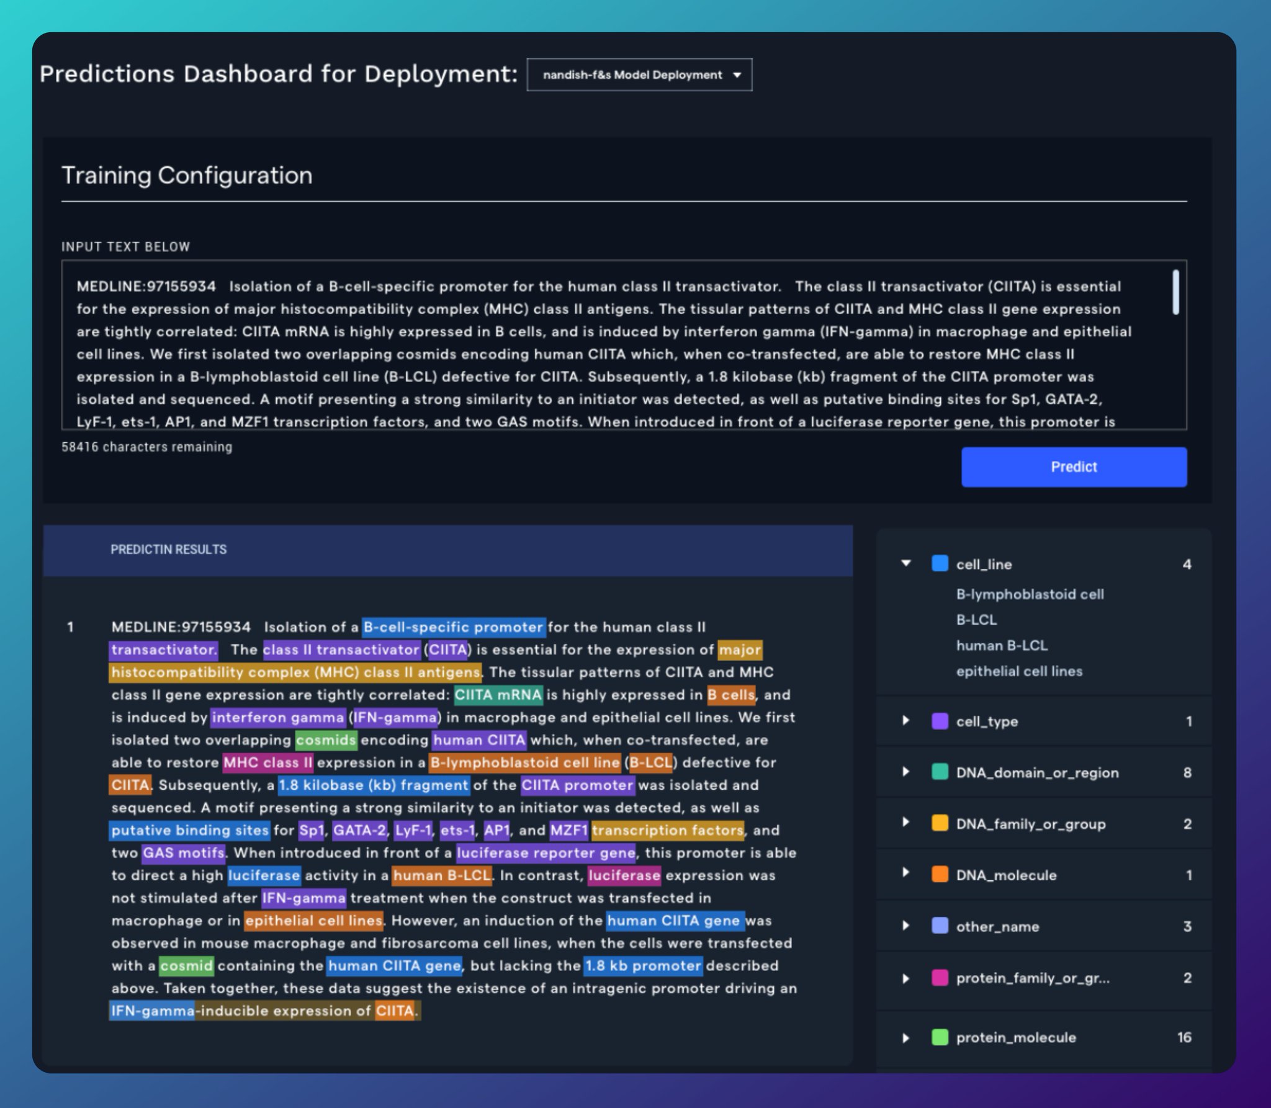Expand the protein_molecule category arrow
The image size is (1271, 1108).
pos(906,1037)
